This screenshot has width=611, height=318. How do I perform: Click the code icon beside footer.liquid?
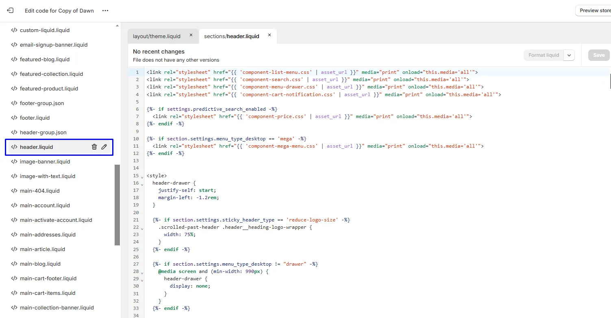(x=14, y=118)
